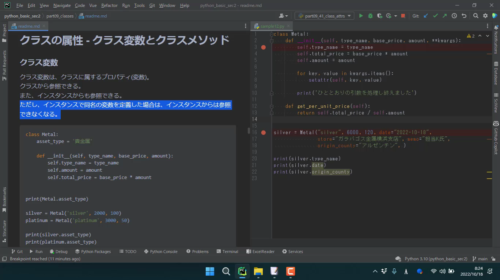Click Git update project arrow

[x=426, y=16]
